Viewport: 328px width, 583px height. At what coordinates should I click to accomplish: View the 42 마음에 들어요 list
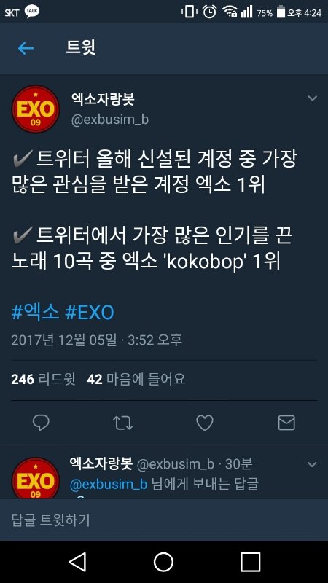pyautogui.click(x=136, y=379)
